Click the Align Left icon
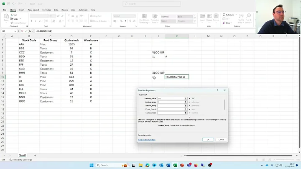Image resolution: width=301 pixels, height=169 pixels. 69,21
